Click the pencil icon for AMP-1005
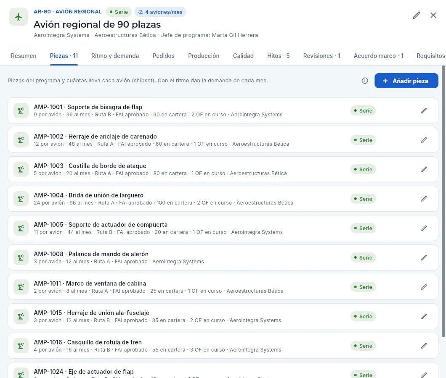The image size is (446, 378). point(424,228)
